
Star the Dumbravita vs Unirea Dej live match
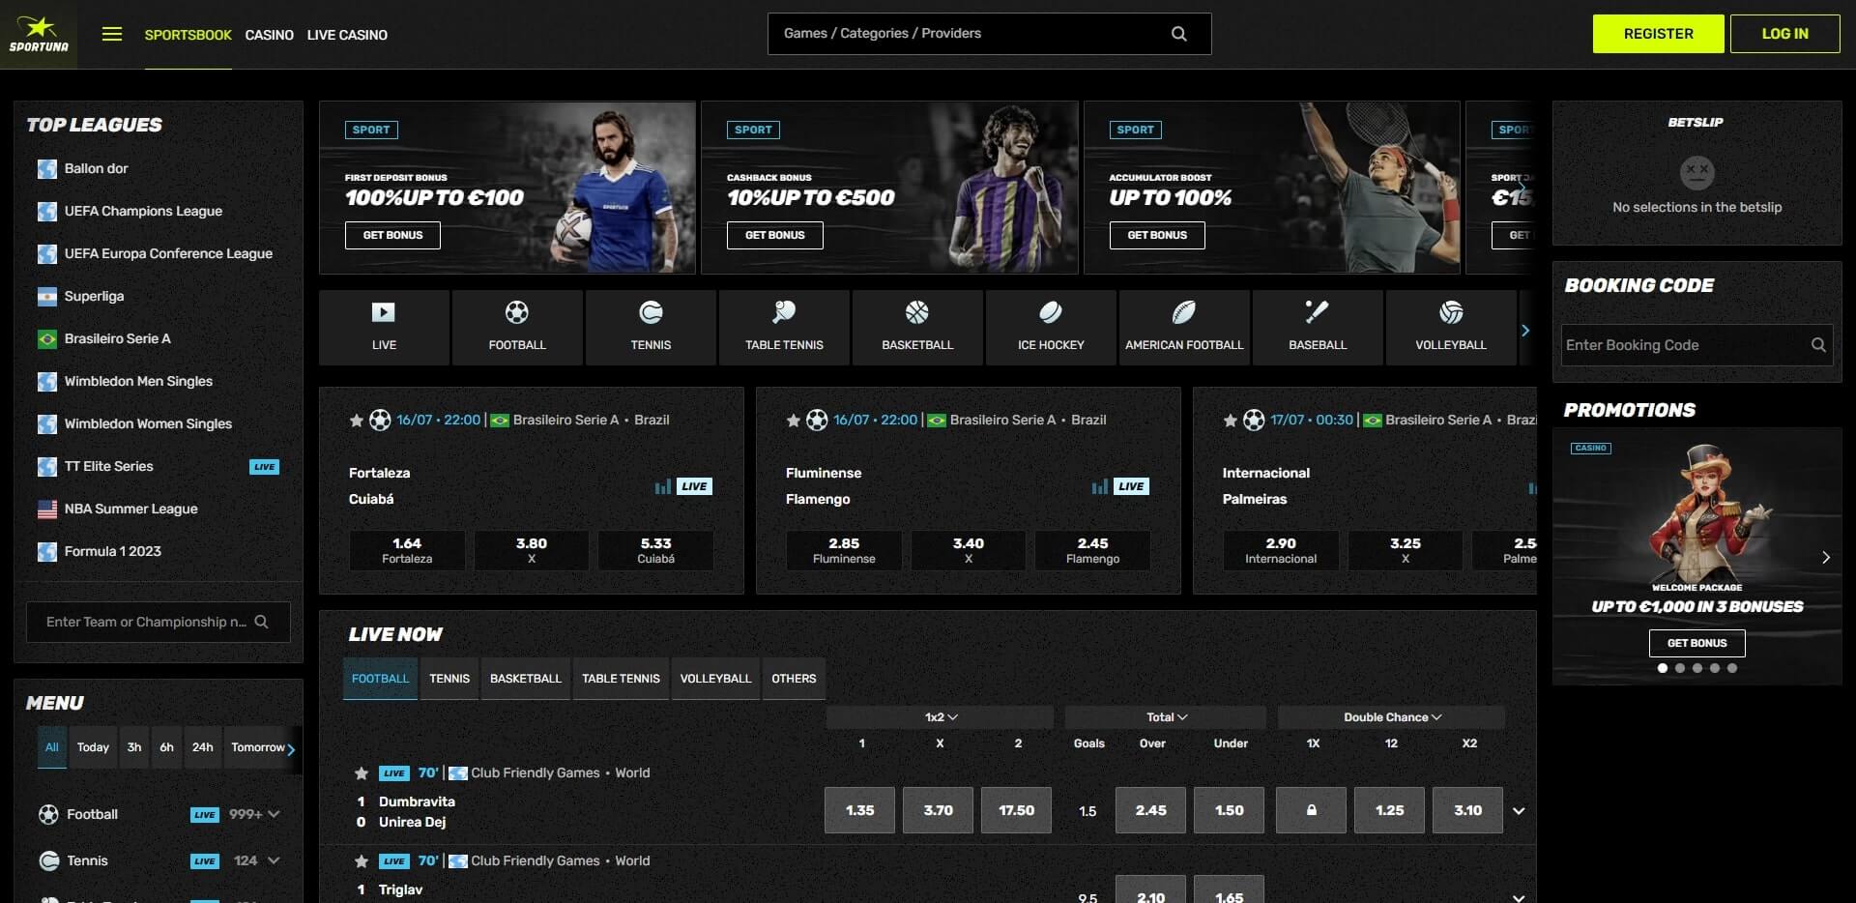361,773
